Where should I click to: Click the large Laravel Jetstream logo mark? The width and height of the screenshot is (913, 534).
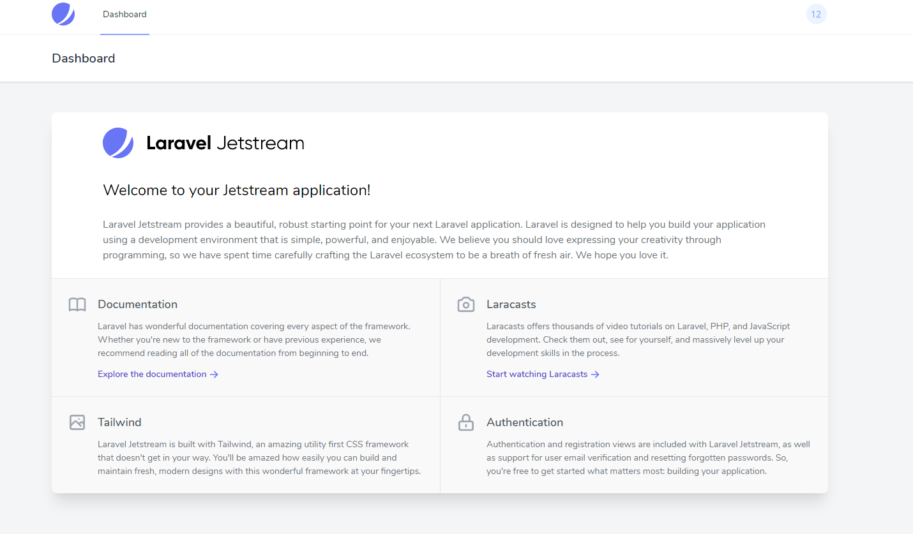[118, 143]
